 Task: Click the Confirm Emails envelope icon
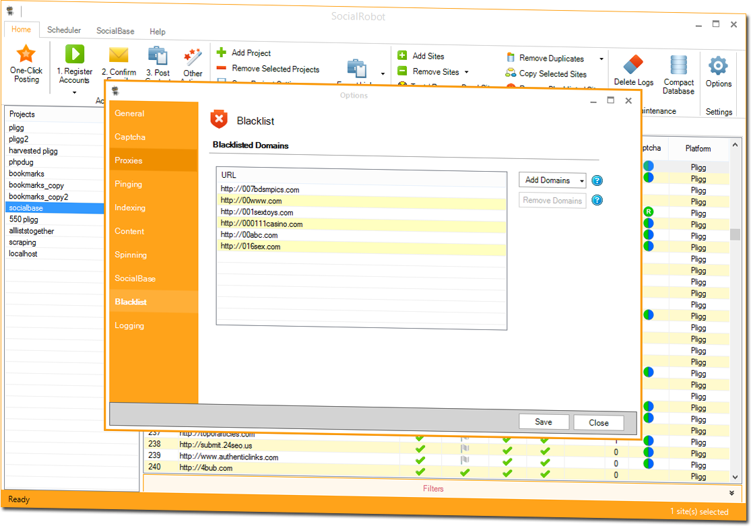119,55
